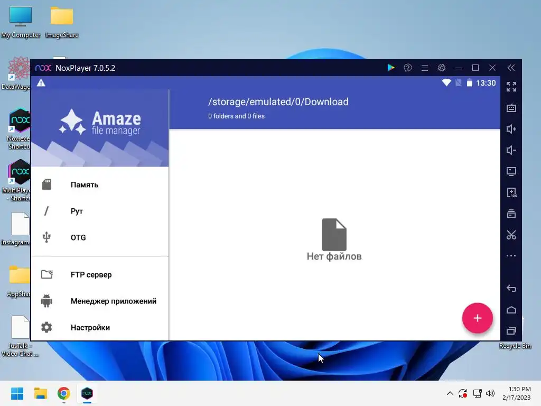541x406 pixels.
Task: Click the Android back button
Action: (511, 288)
